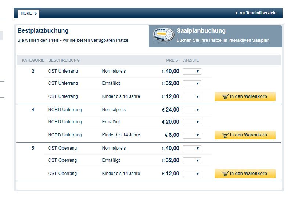This screenshot has width=305, height=197.
Task: Switch to Saalplanbuchung booking mode
Action: 215,36
